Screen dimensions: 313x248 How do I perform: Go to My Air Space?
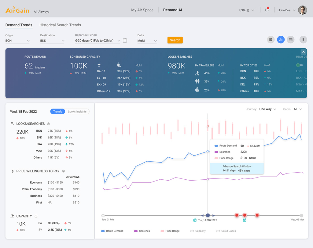click(142, 10)
